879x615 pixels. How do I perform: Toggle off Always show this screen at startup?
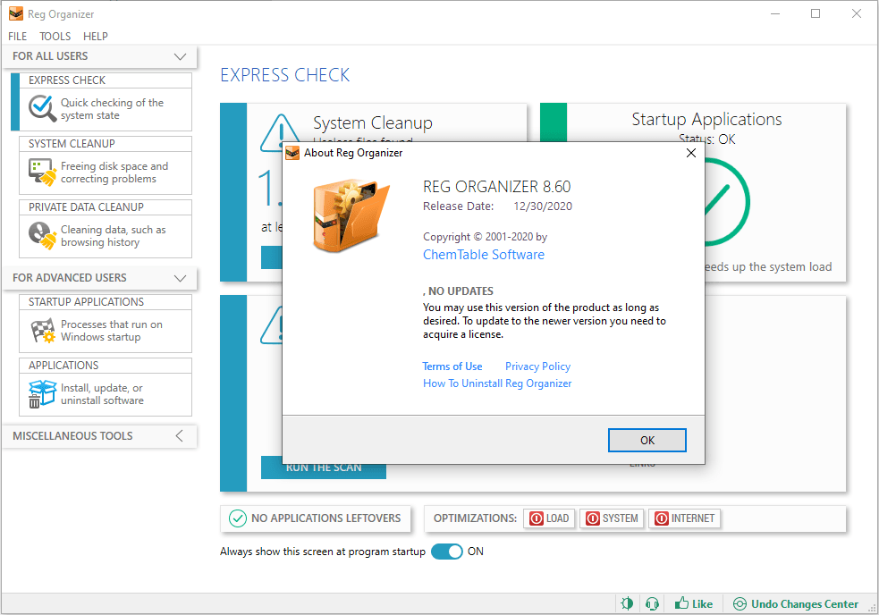tap(447, 552)
